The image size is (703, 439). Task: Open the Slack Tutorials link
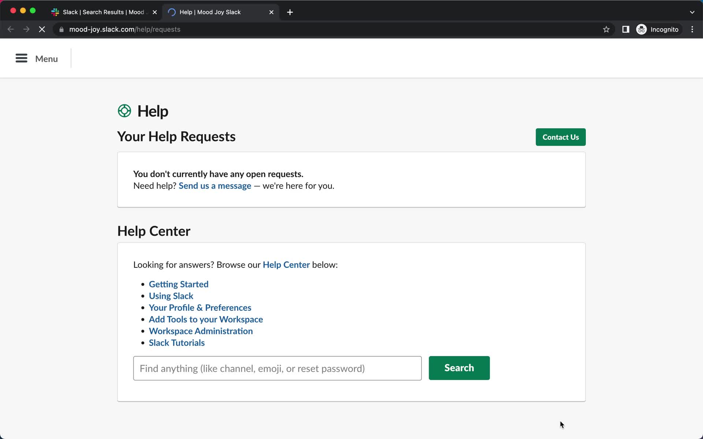176,343
